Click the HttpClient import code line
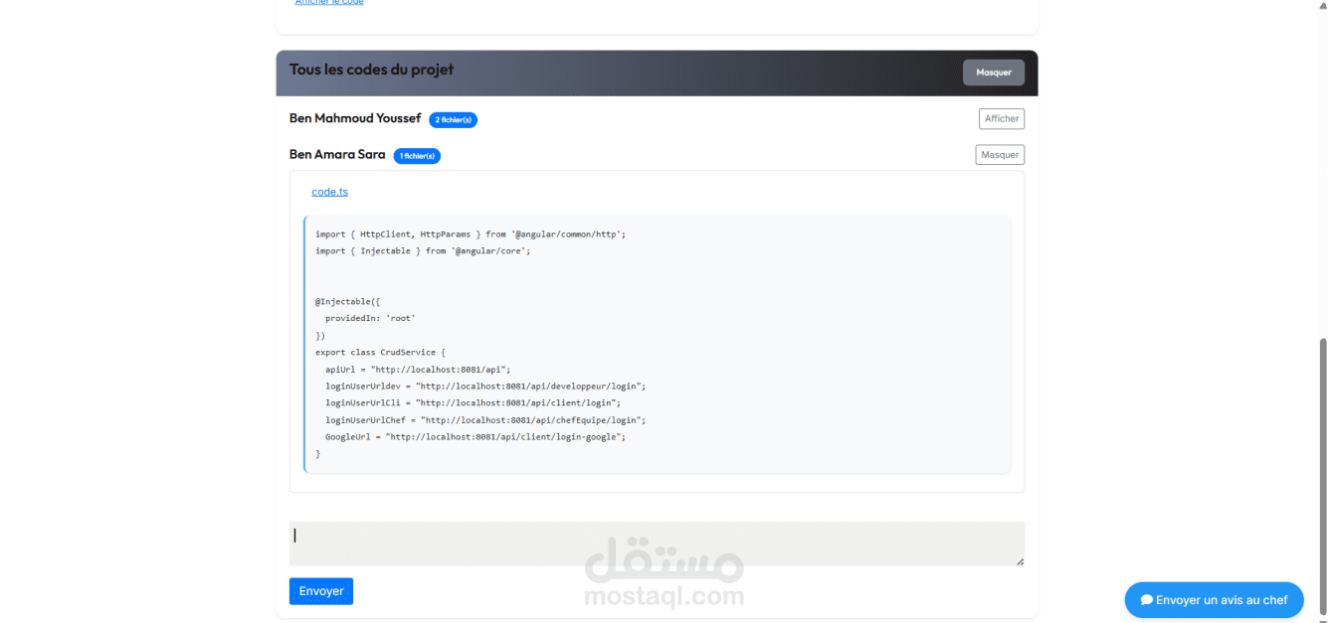Viewport: 1330px width, 623px height. pyautogui.click(x=471, y=234)
